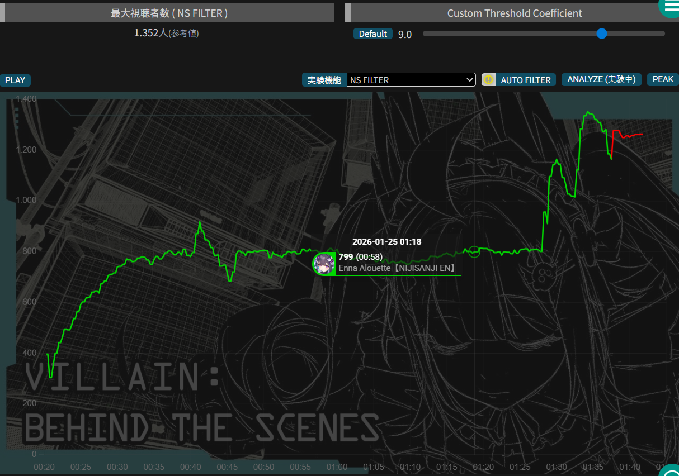Click the yellow warning icon beside AUTO FILTER
Screen dimensions: 679x476
tap(488, 80)
